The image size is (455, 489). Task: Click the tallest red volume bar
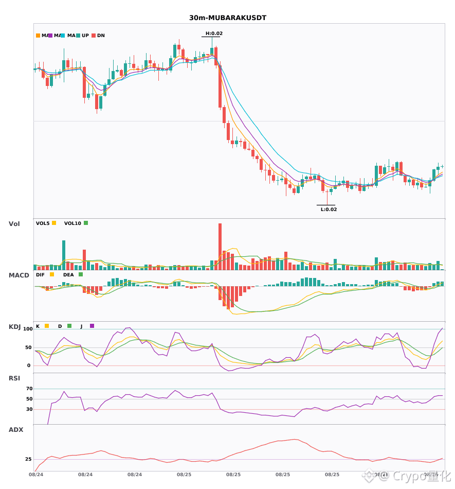(220, 247)
